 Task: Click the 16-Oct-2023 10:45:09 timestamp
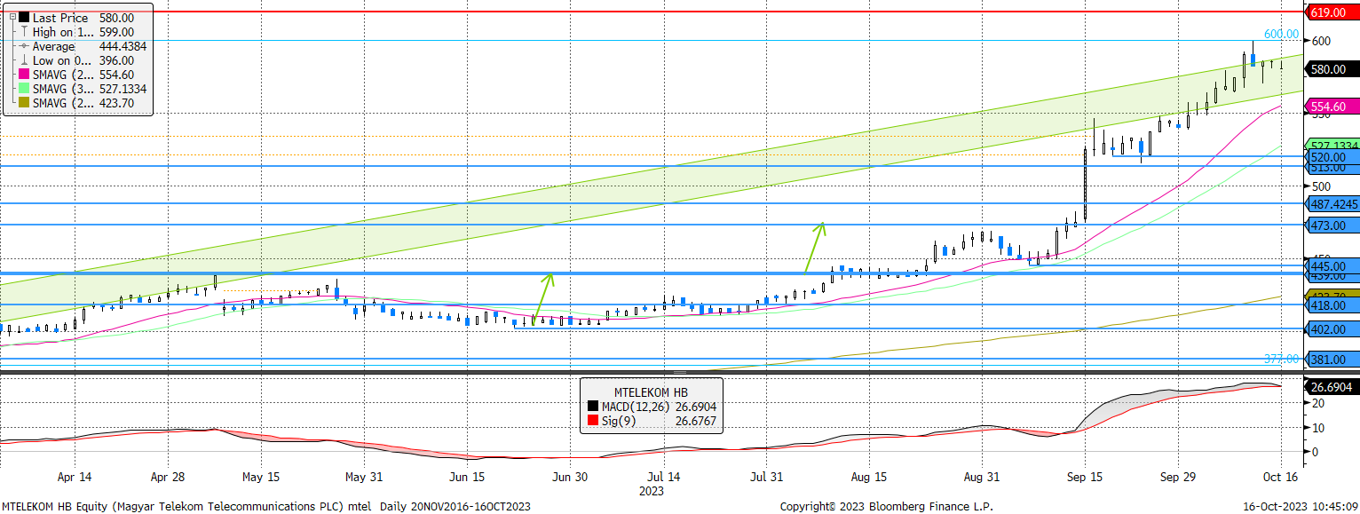click(1301, 506)
